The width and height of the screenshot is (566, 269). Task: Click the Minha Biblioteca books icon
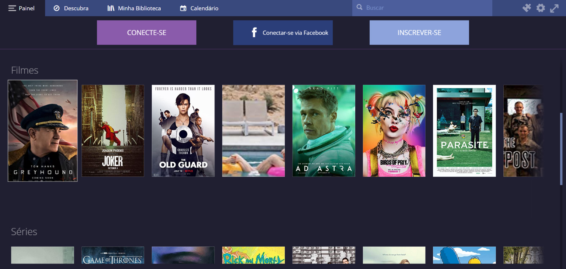point(111,8)
